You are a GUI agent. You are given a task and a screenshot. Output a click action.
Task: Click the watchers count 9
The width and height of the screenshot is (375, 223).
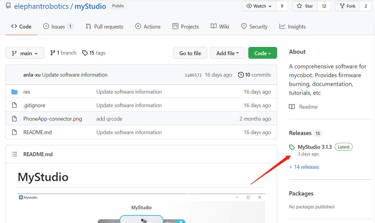point(282,6)
